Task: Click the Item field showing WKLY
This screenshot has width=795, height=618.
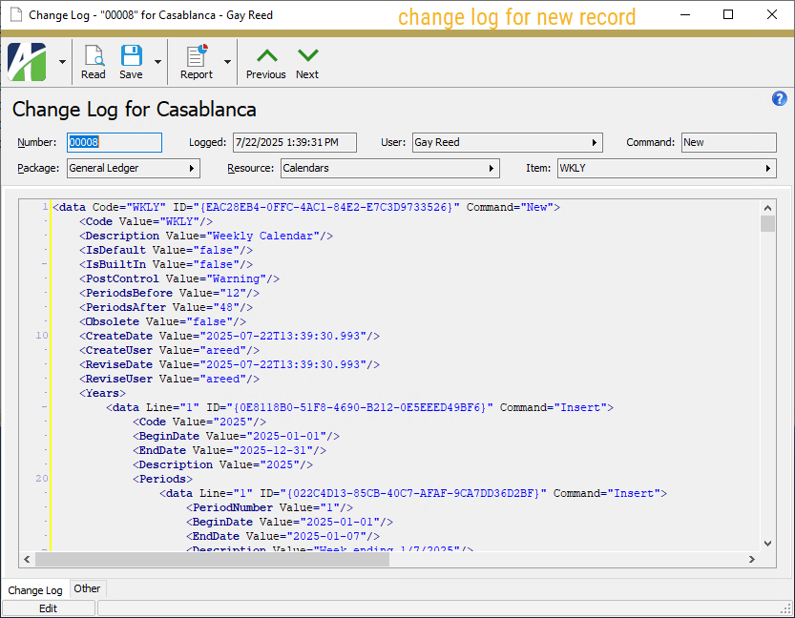Action: (x=667, y=168)
